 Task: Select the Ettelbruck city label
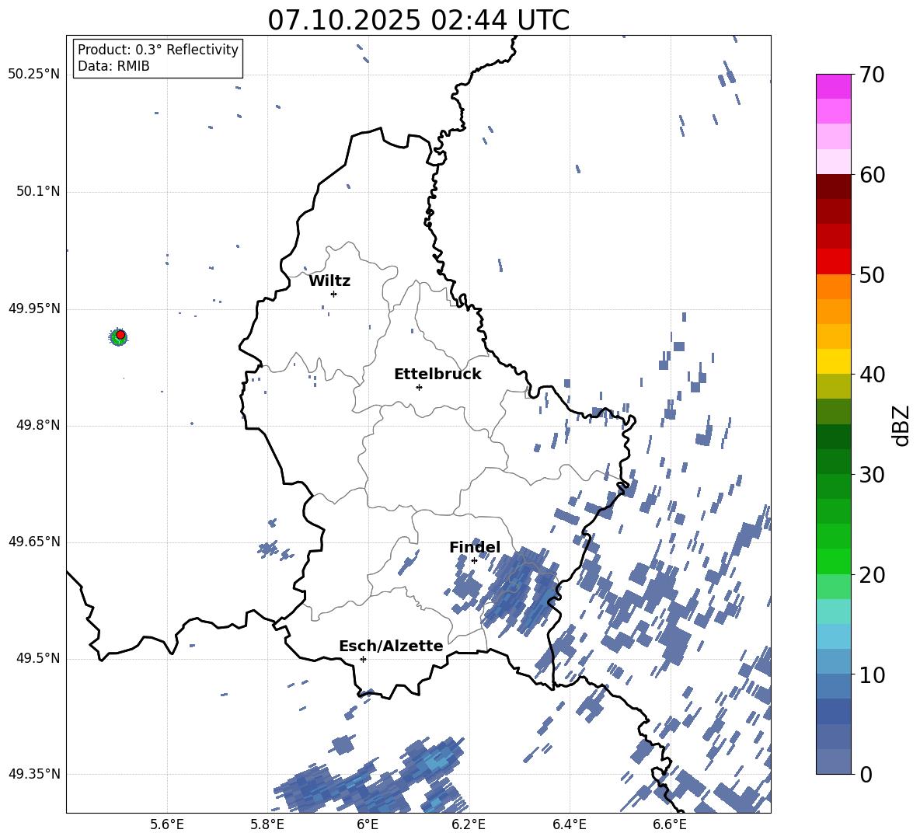click(437, 375)
